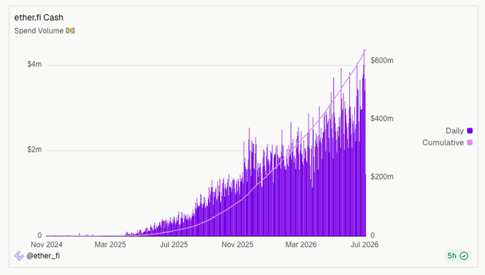Open the @ether_fi author link
The width and height of the screenshot is (485, 275).
click(x=43, y=256)
